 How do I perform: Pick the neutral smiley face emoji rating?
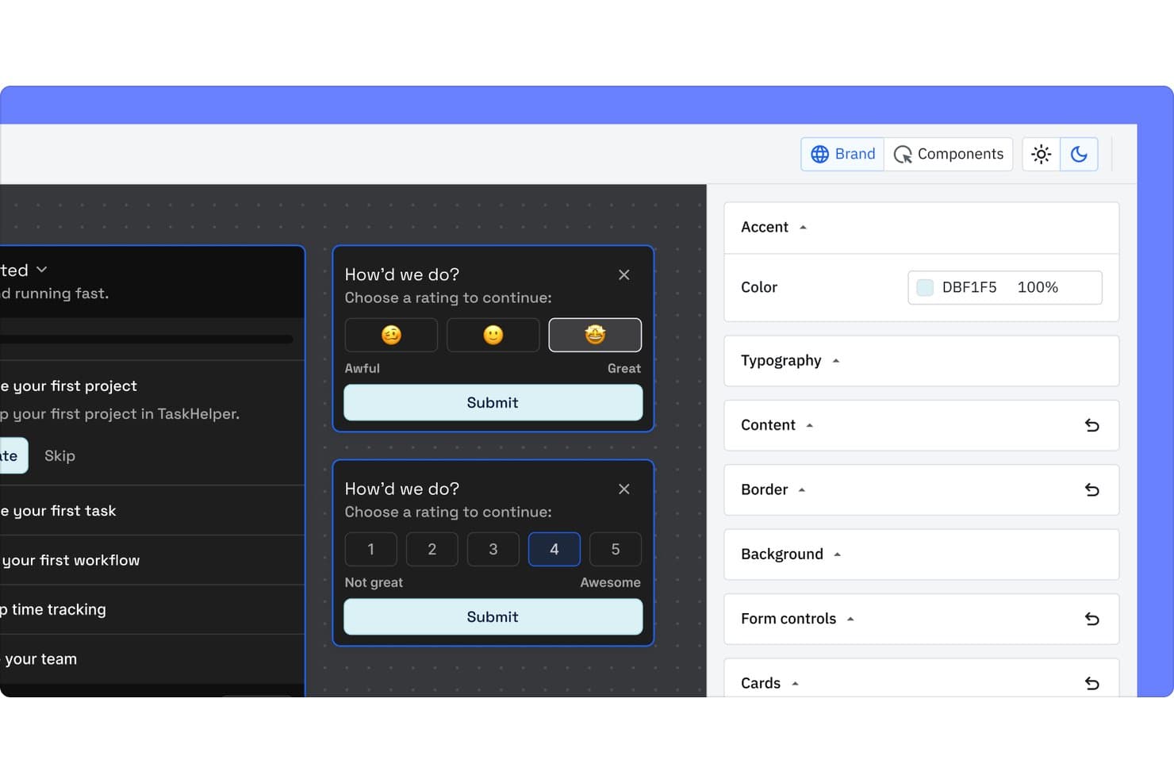pyautogui.click(x=493, y=335)
